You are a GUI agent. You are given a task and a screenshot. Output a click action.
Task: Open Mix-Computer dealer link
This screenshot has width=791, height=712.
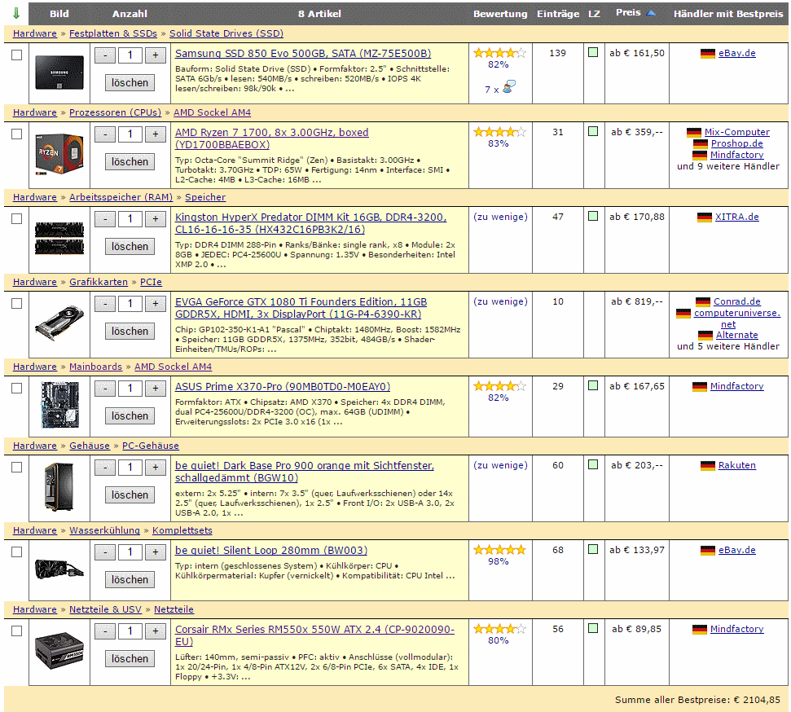point(737,132)
